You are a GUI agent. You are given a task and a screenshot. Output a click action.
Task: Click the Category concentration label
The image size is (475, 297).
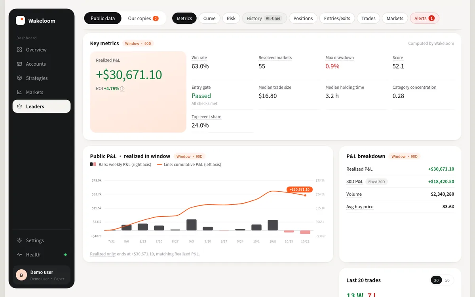(414, 88)
